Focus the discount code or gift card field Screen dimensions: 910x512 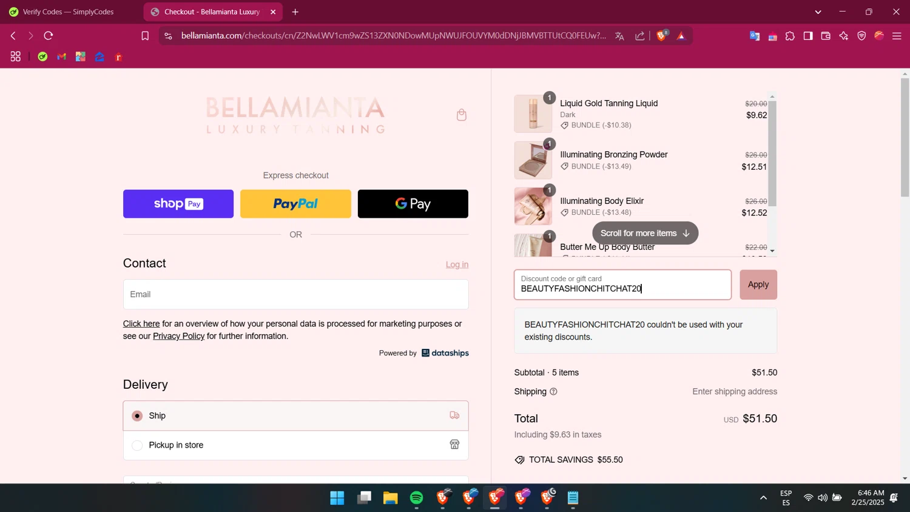[623, 285]
